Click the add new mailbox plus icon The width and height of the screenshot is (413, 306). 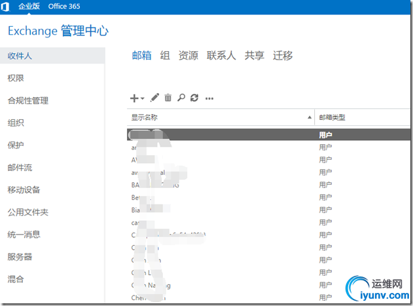134,98
